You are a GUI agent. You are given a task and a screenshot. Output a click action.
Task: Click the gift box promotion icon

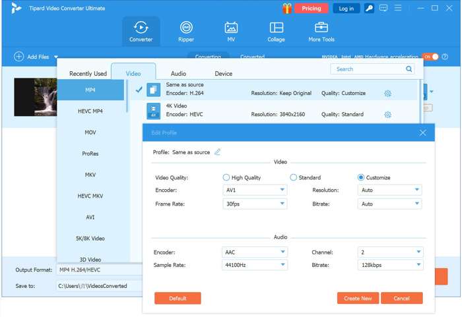pyautogui.click(x=286, y=9)
